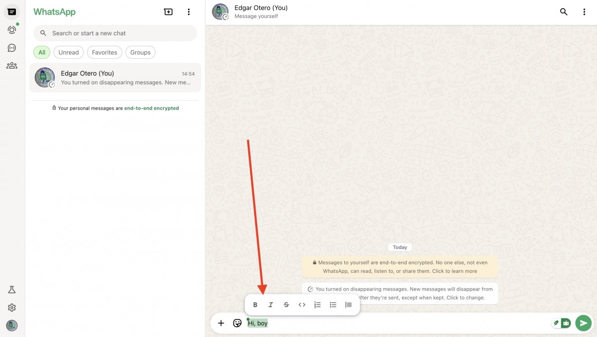Viewport: 597px width, 337px height.
Task: Open the beta flask icon
Action: [x=12, y=290]
